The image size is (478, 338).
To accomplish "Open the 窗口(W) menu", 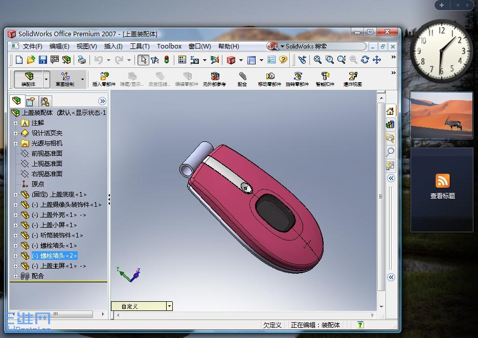I will tap(200, 46).
